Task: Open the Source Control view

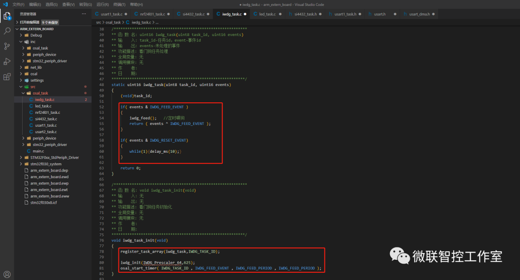Action: [x=7, y=46]
